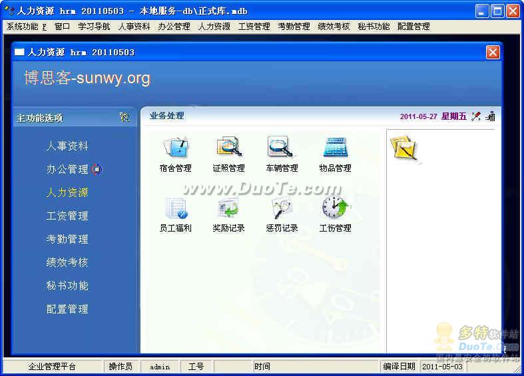524x376 pixels.
Task: Click the pin icon in 主功能选项 header
Action: click(125, 117)
